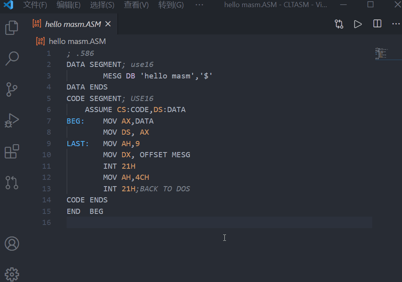Place the cursor on line 16
The width and height of the screenshot is (402, 282).
[x=119, y=222]
